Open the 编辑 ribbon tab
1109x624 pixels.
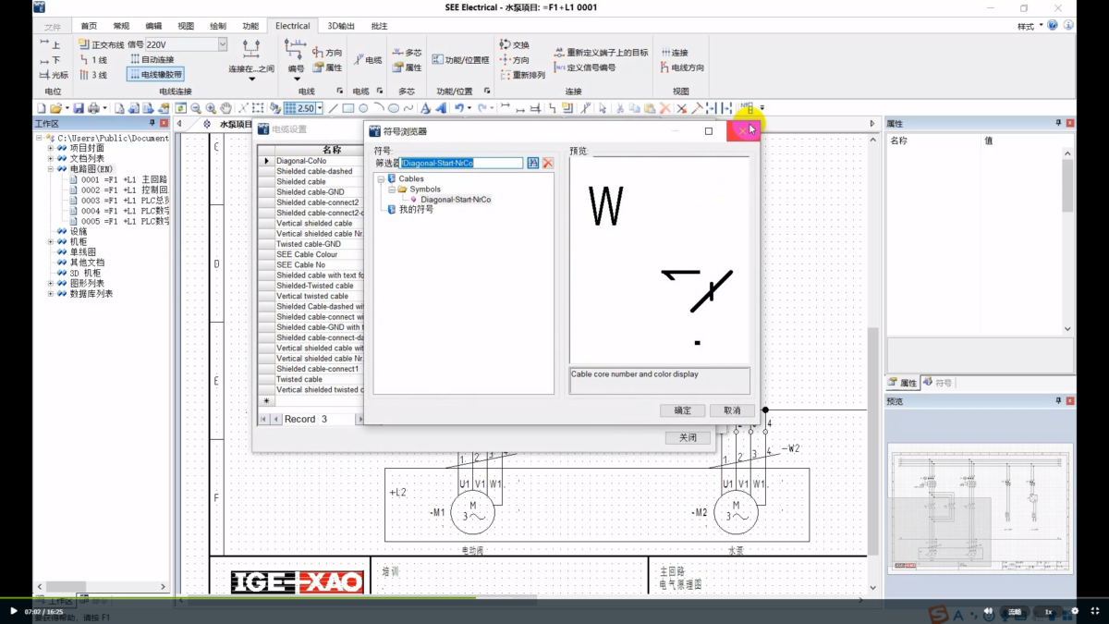pyautogui.click(x=153, y=26)
